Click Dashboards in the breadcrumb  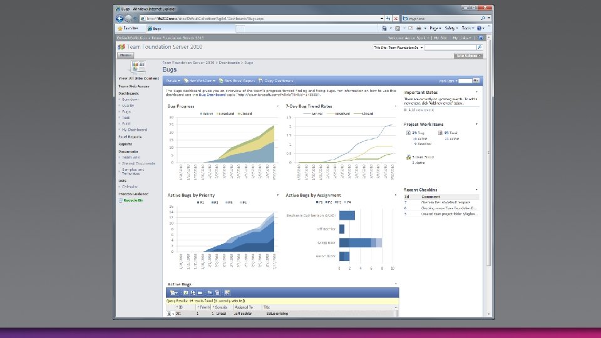[229, 63]
